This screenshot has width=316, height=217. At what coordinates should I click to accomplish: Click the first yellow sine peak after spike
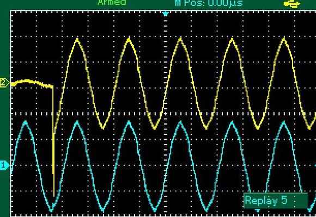tap(77, 39)
